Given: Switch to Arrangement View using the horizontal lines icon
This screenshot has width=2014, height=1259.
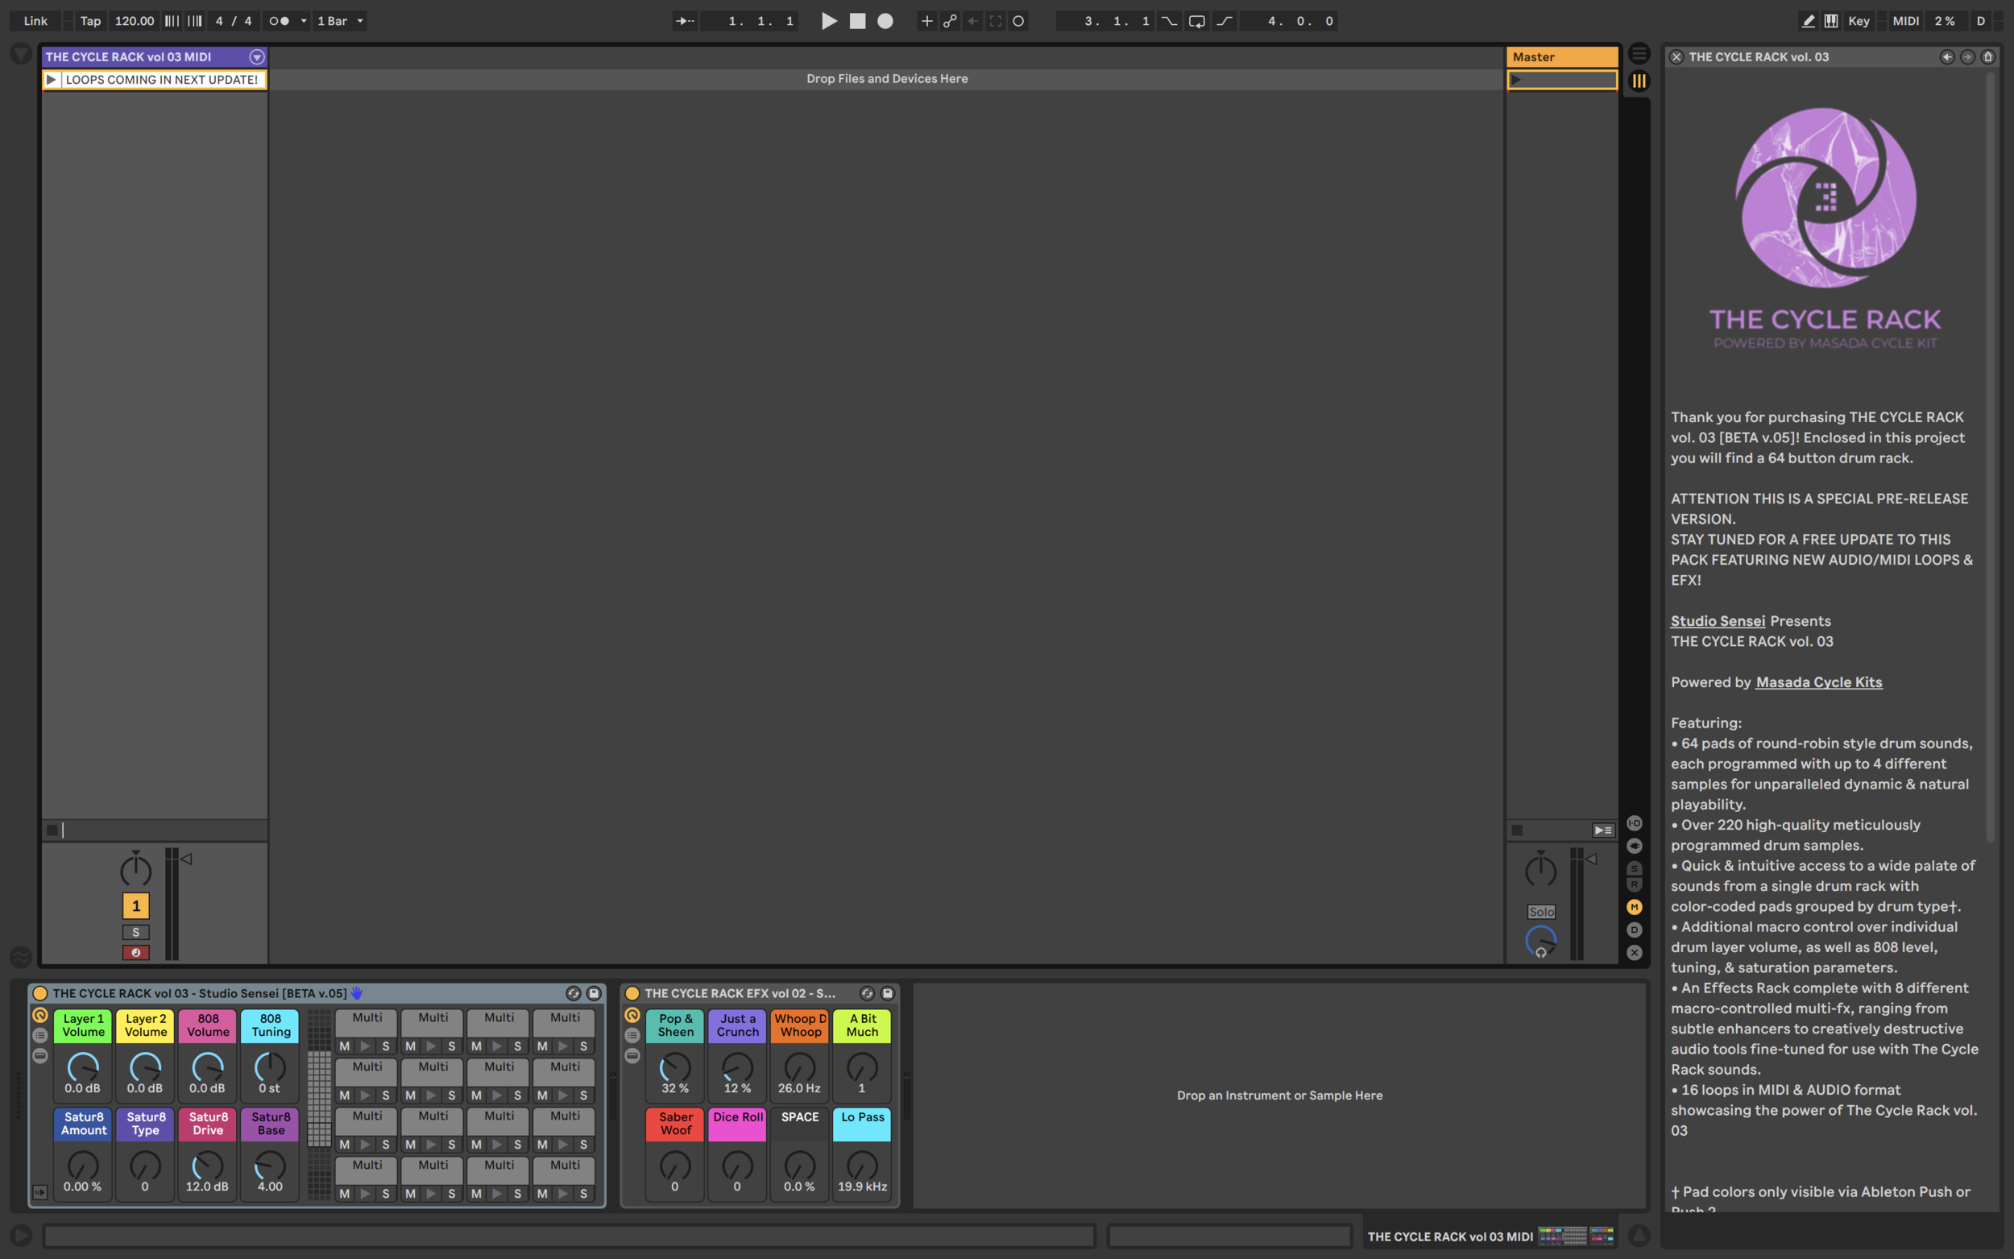Looking at the screenshot, I should [1639, 54].
